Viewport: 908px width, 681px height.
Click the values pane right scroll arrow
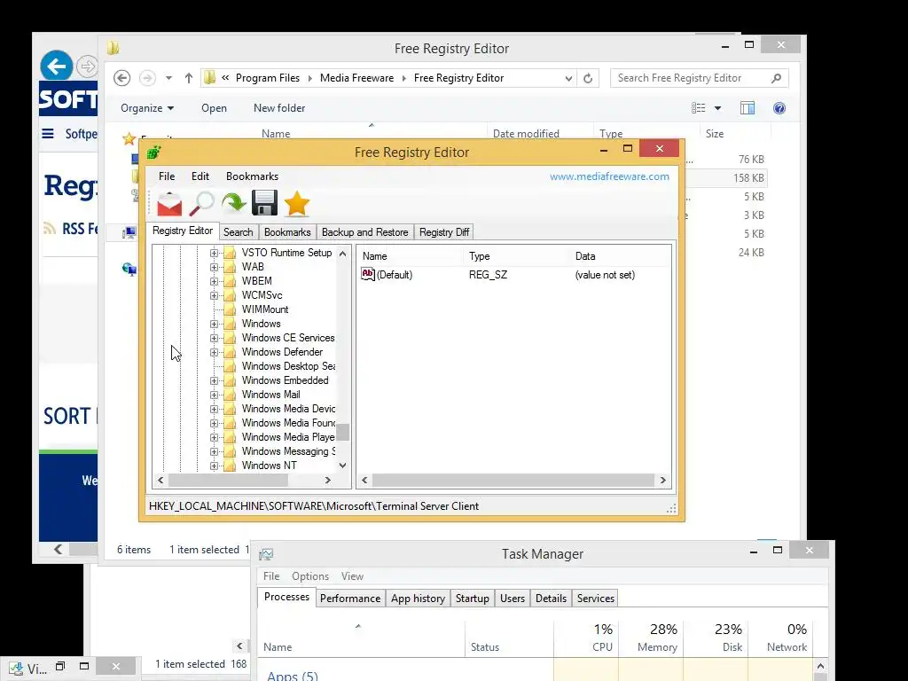point(663,480)
